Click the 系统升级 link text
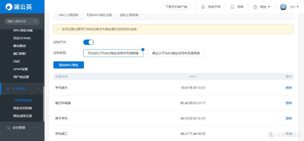 pyautogui.click(x=214, y=7)
